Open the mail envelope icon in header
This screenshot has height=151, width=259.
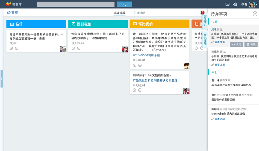coord(227,5)
